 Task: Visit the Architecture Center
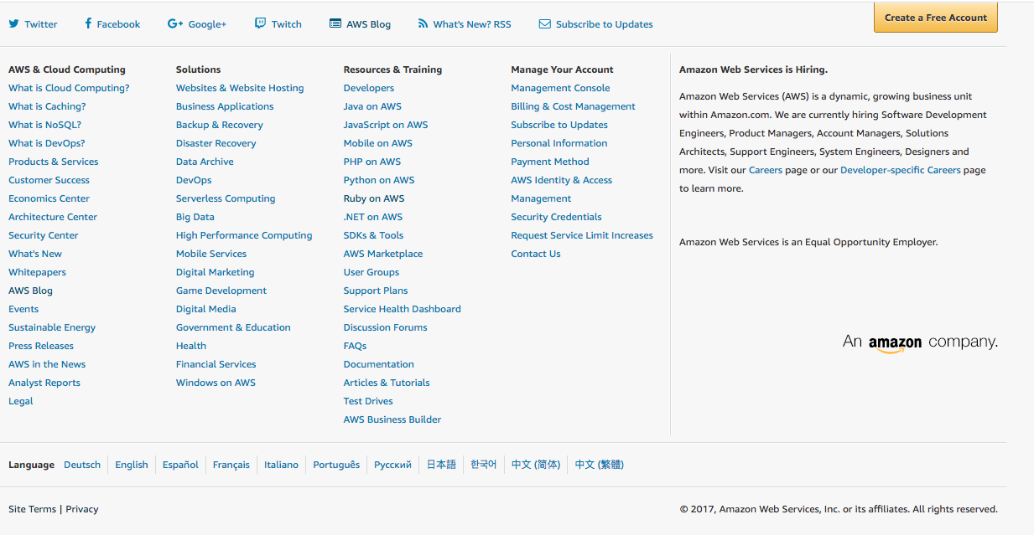(53, 217)
